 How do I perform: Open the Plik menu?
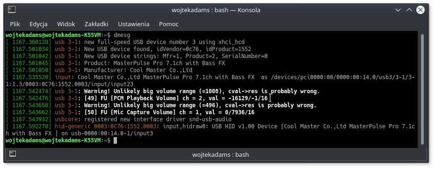[x=15, y=24]
